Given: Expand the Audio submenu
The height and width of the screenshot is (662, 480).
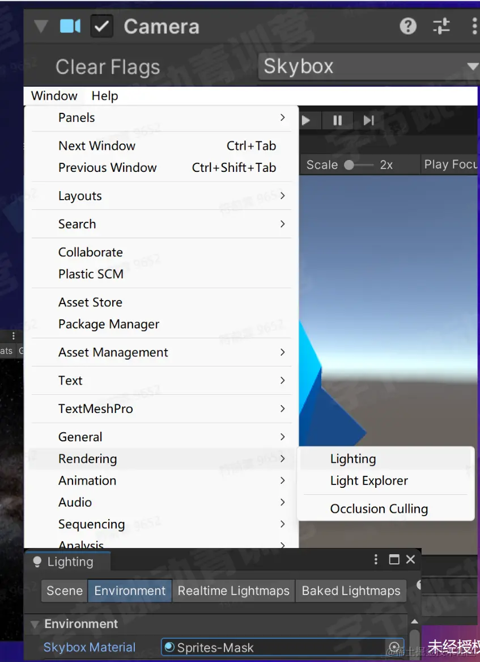Looking at the screenshot, I should coord(162,503).
